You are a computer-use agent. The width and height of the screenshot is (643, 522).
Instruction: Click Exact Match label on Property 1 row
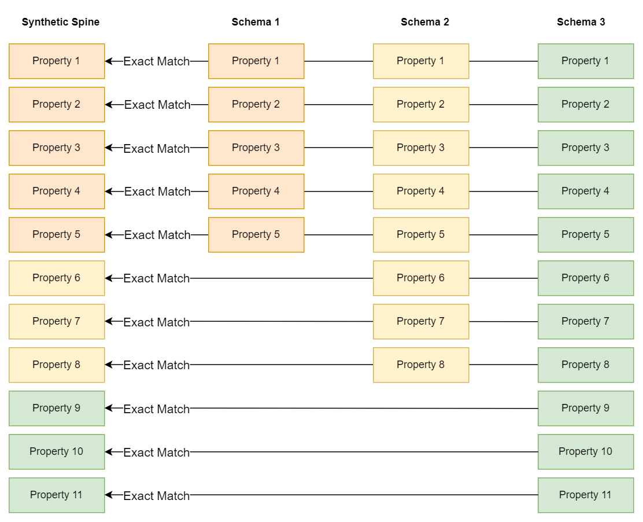[157, 61]
